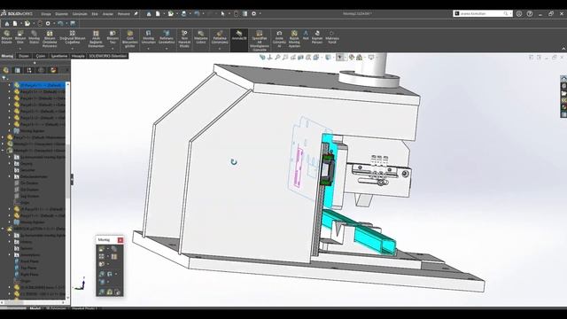Open the Araçlar menu
This screenshot has width=567, height=319.
108,14
